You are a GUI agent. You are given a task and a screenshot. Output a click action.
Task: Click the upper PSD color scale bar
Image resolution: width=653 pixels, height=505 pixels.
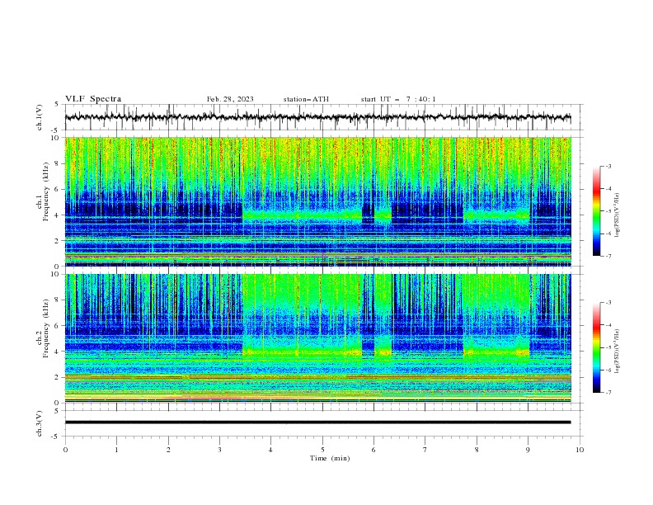pyautogui.click(x=597, y=211)
